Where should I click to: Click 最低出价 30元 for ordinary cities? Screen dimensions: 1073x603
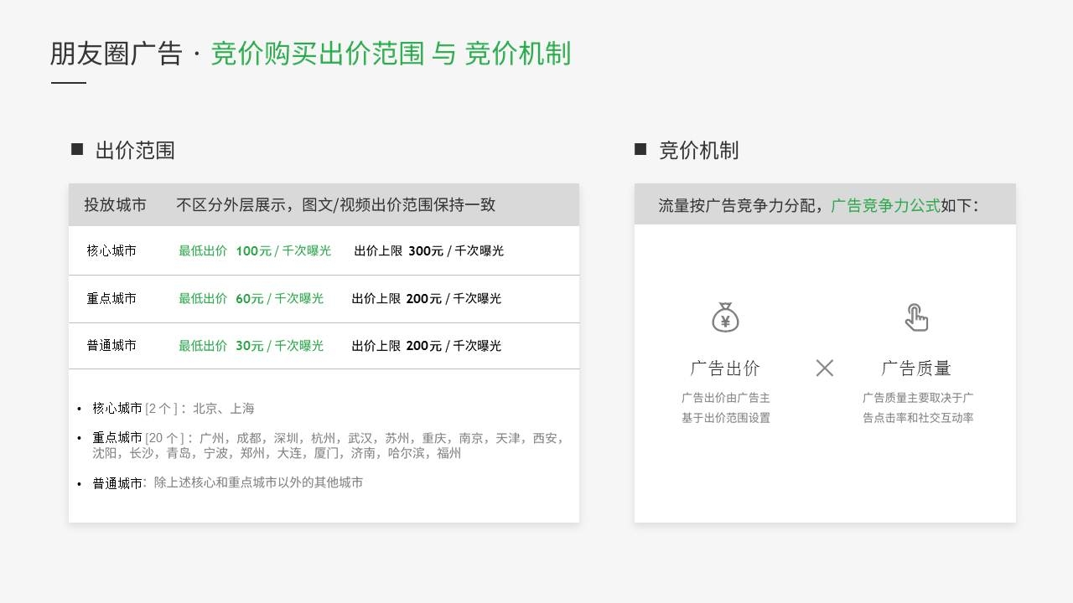coord(251,345)
